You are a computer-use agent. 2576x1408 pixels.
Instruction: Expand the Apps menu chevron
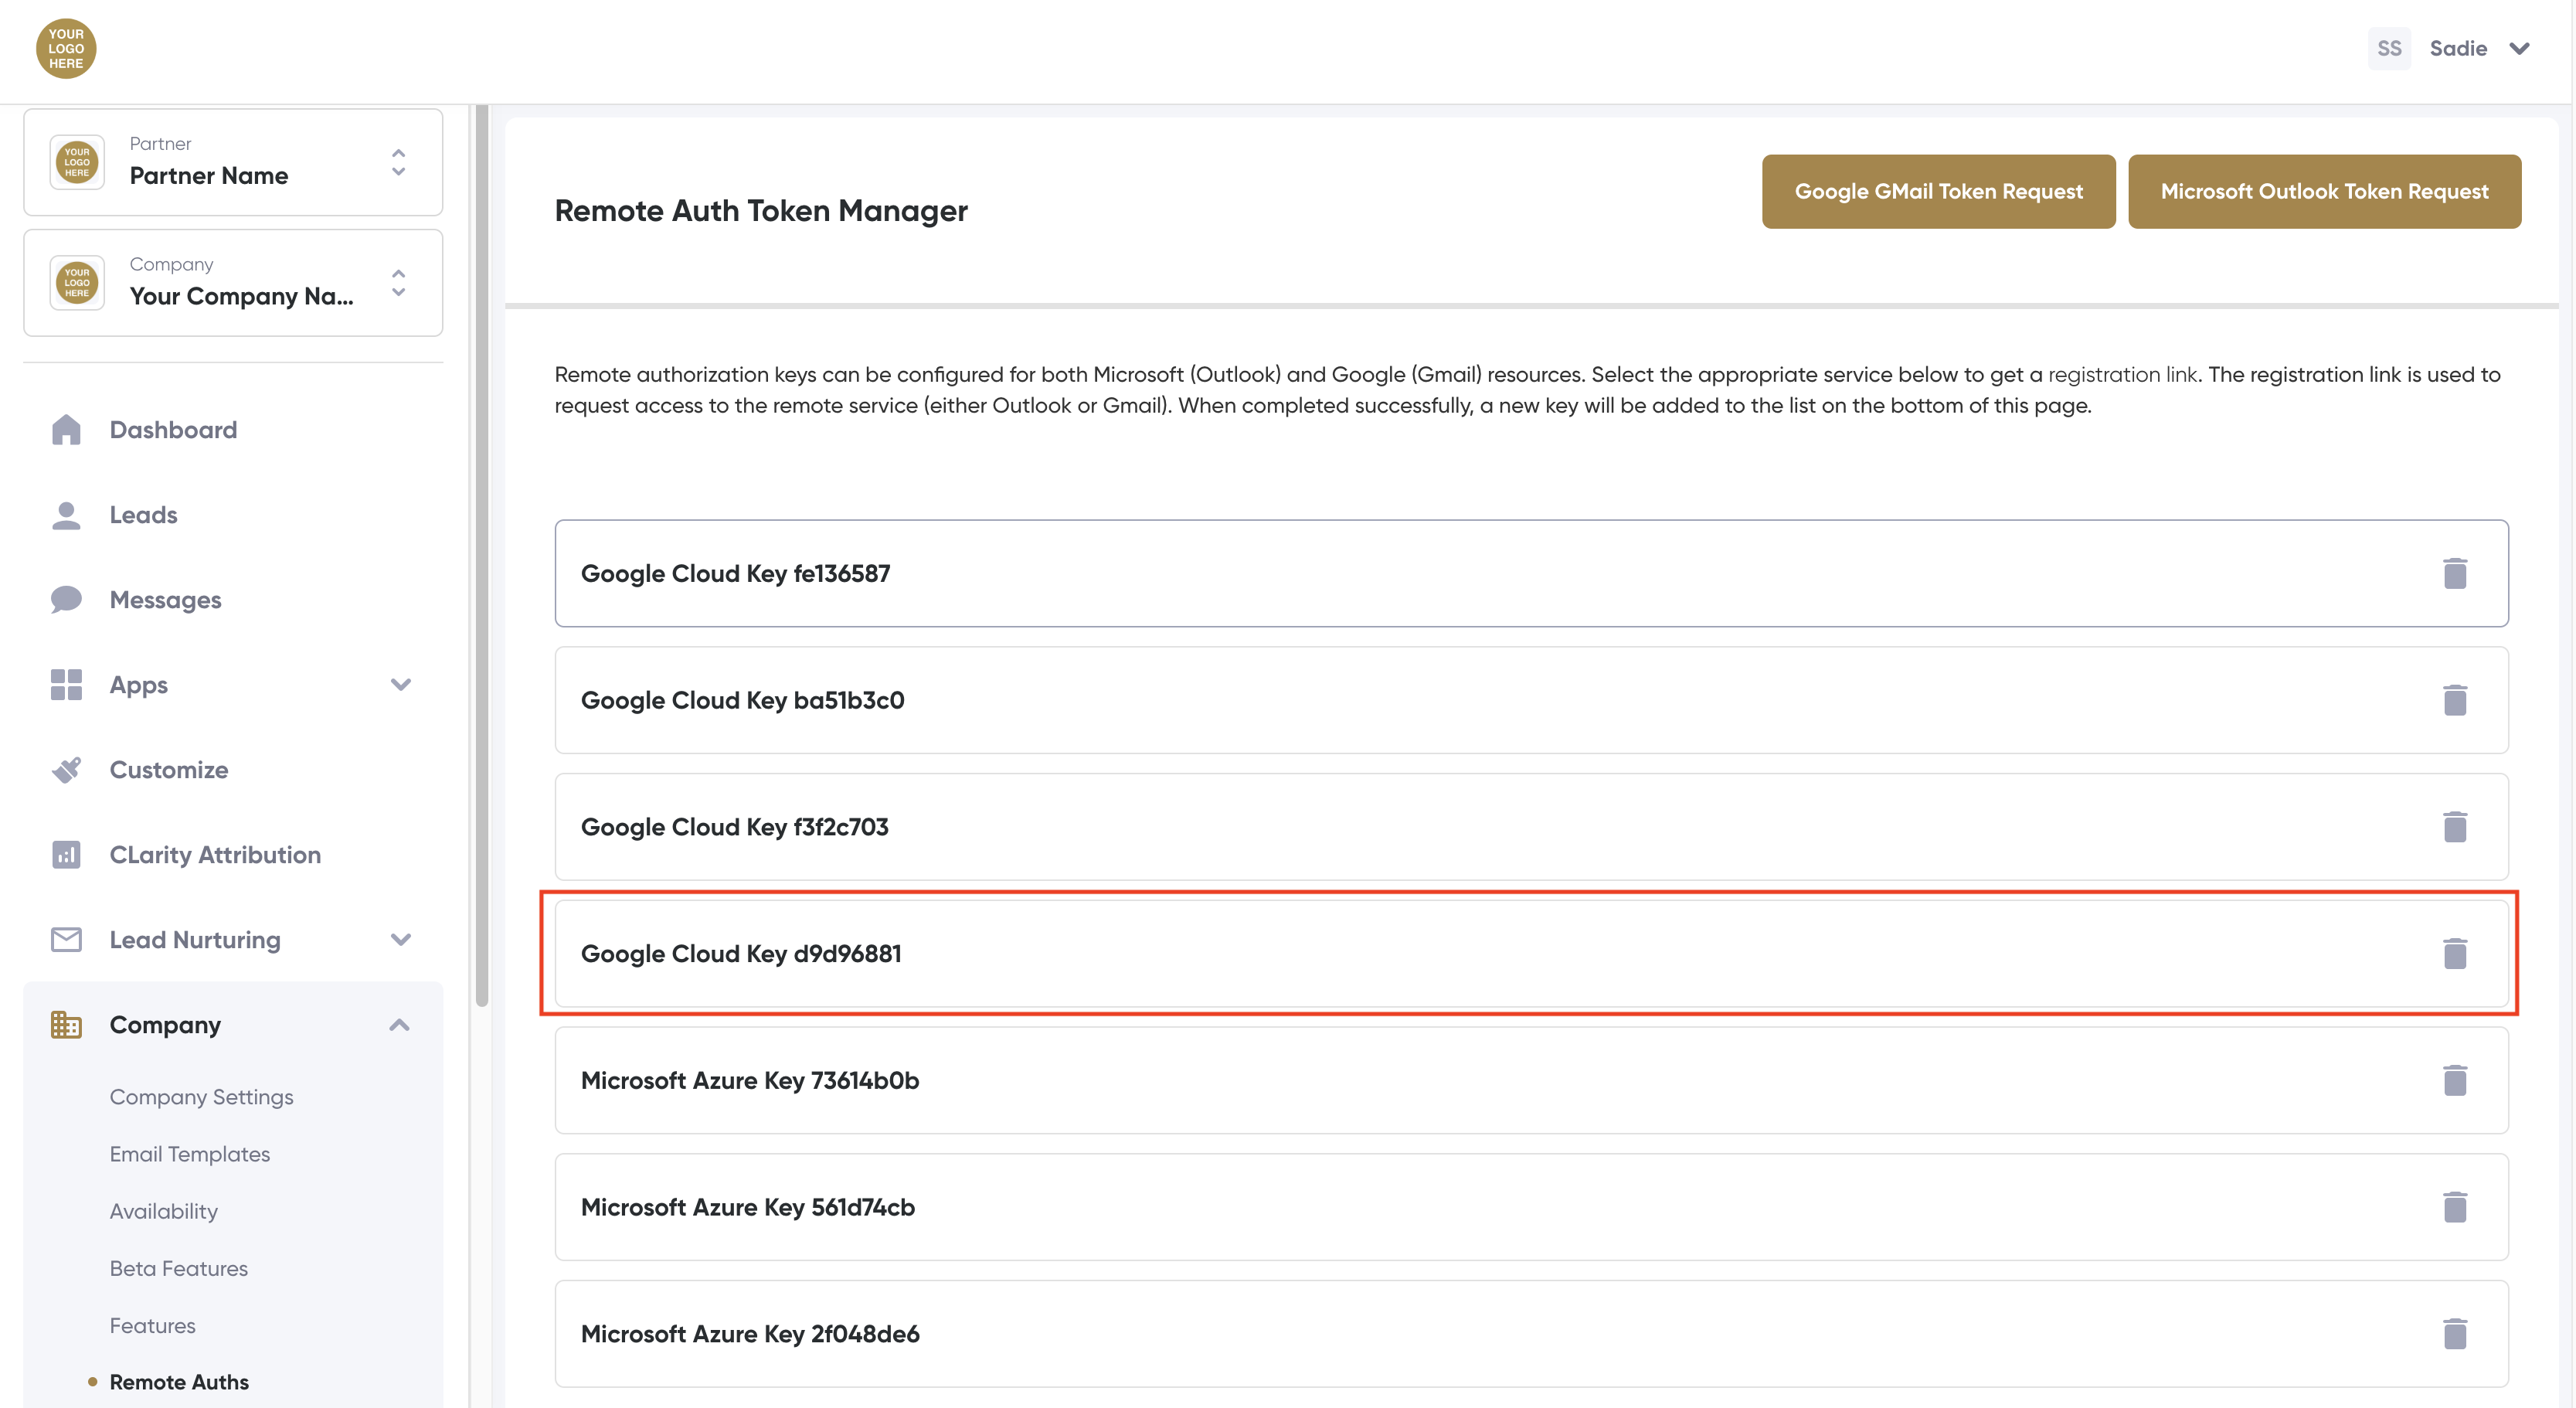point(400,685)
